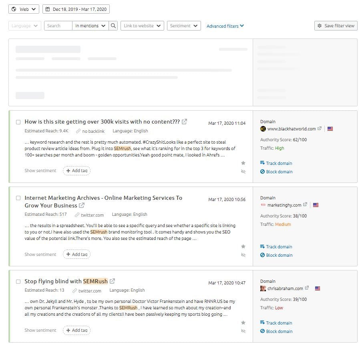Focus the Search input field
The width and height of the screenshot is (360, 345).
tap(58, 26)
